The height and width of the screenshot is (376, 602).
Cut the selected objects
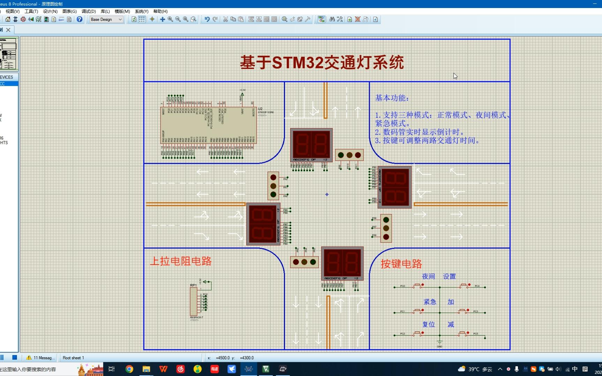225,20
